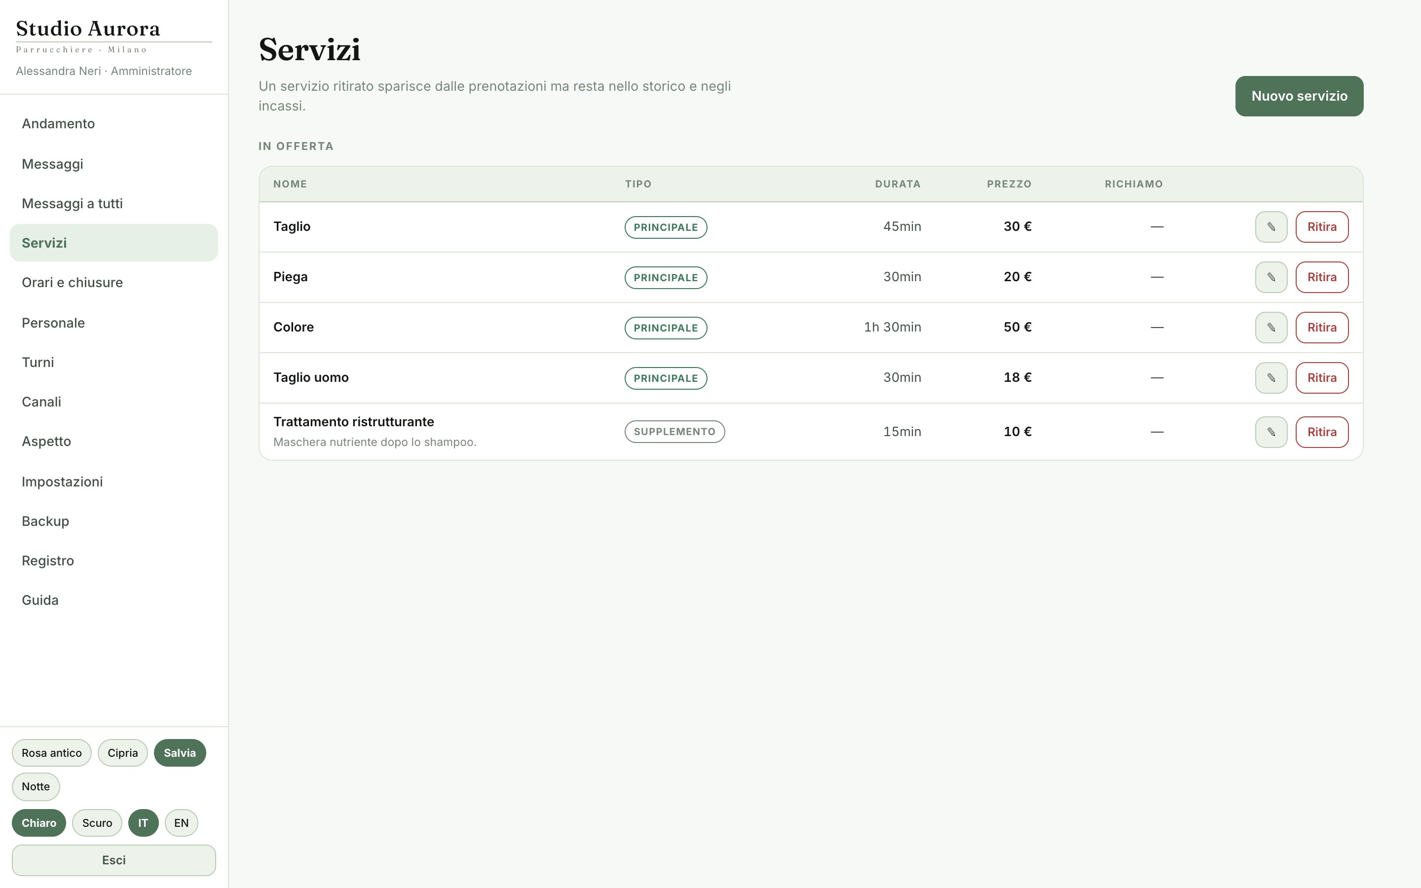Open edit pencil for Colore service

pos(1271,328)
